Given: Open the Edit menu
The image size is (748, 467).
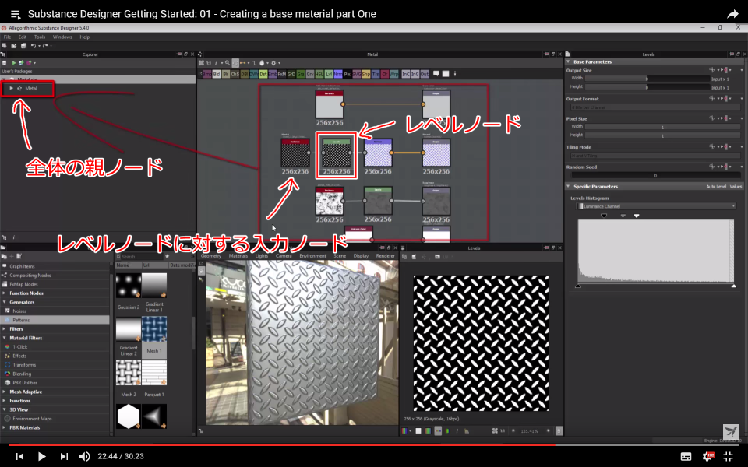Looking at the screenshot, I should pos(23,37).
